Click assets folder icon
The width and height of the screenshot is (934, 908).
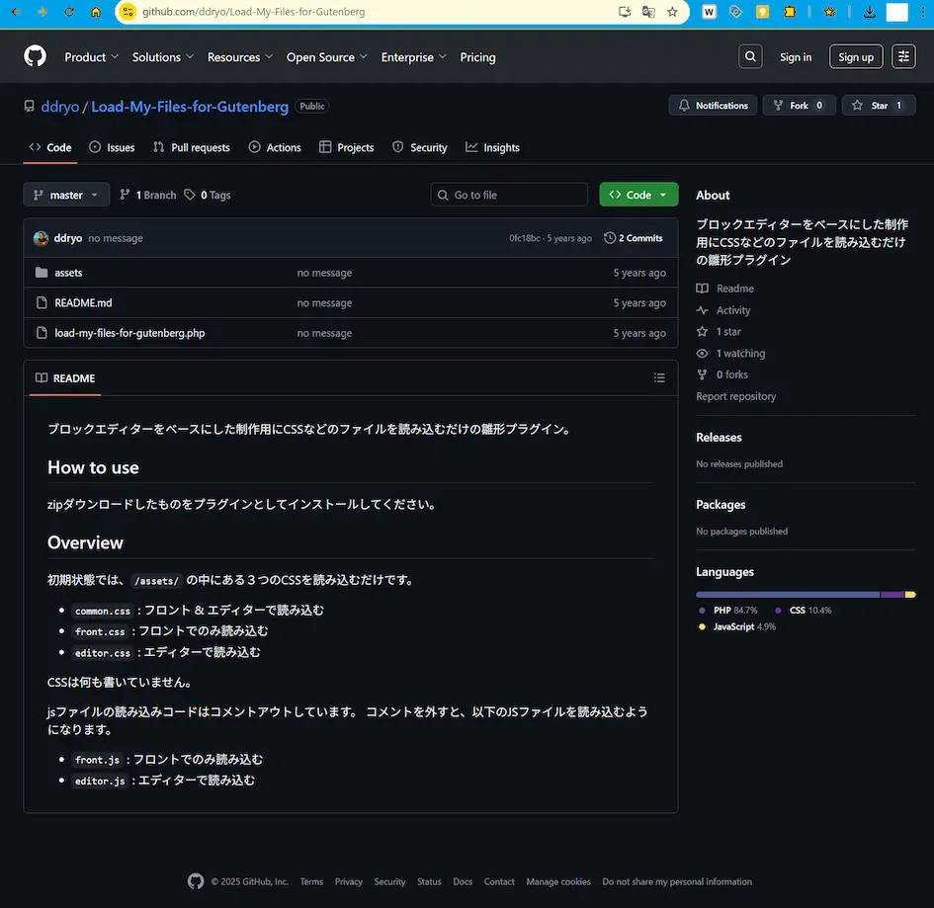[x=42, y=273]
